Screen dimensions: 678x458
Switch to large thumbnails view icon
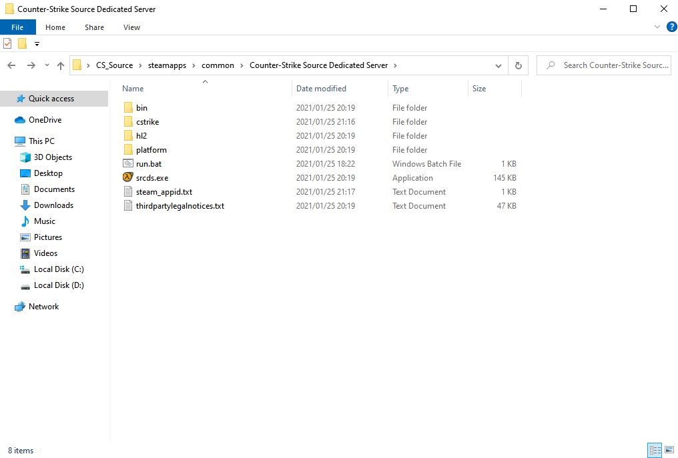[x=669, y=450]
